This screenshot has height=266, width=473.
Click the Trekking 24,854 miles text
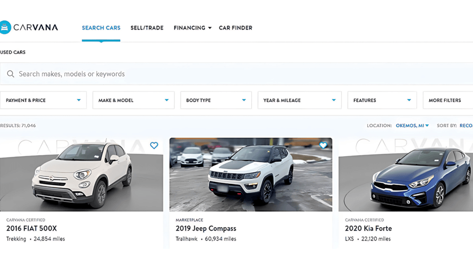(x=36, y=239)
